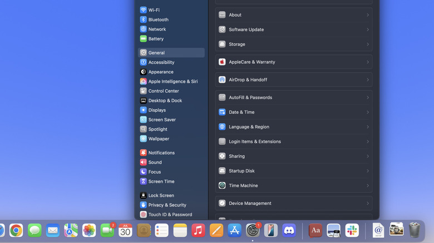Expand Sharing via its chevron
The image size is (434, 243).
(368, 156)
